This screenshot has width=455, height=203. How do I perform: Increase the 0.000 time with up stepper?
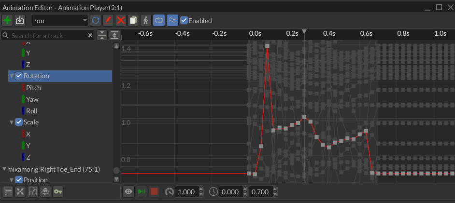pos(245,189)
